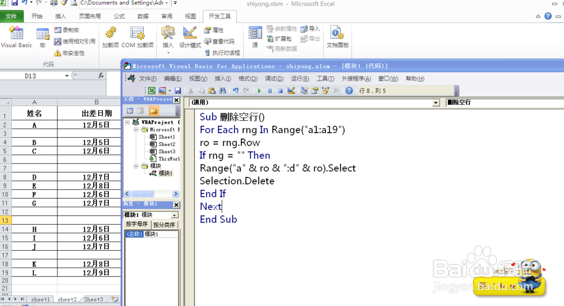The width and height of the screenshot is (564, 306).
Task: Click VBA insert UserForm icon
Action: (162, 91)
